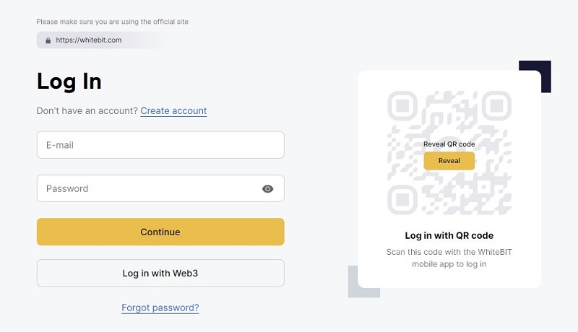The width and height of the screenshot is (578, 332).
Task: Select the https://whitebit.com address pill
Action: click(101, 40)
